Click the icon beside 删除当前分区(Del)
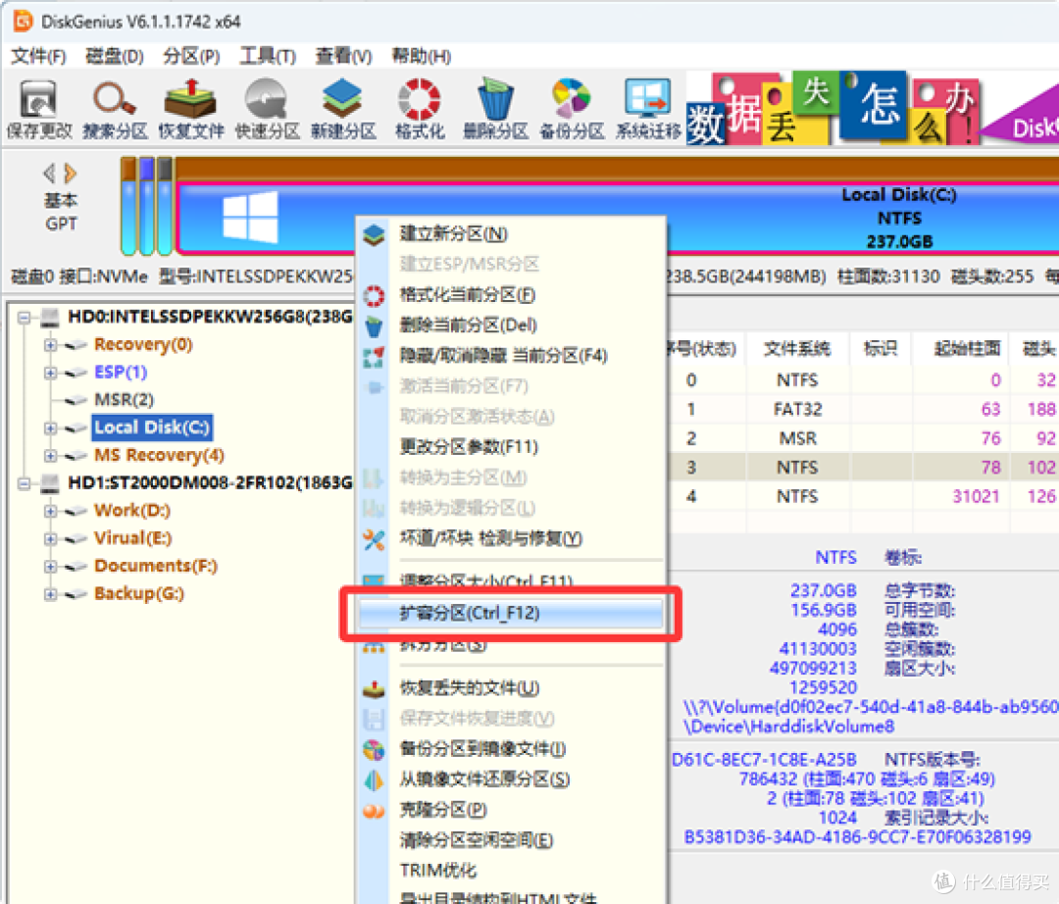Screen dimensions: 1059x904 click(x=374, y=326)
